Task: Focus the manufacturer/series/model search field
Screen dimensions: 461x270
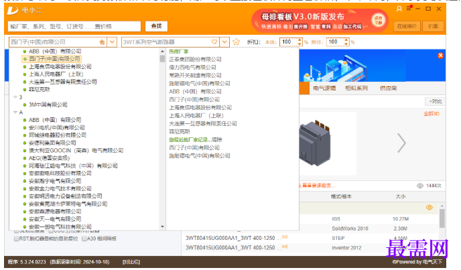Action: pos(74,26)
